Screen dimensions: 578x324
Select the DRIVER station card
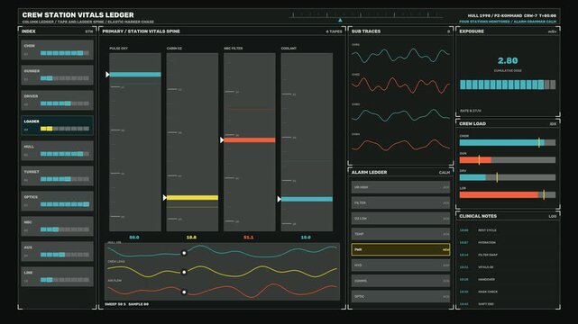[57, 100]
